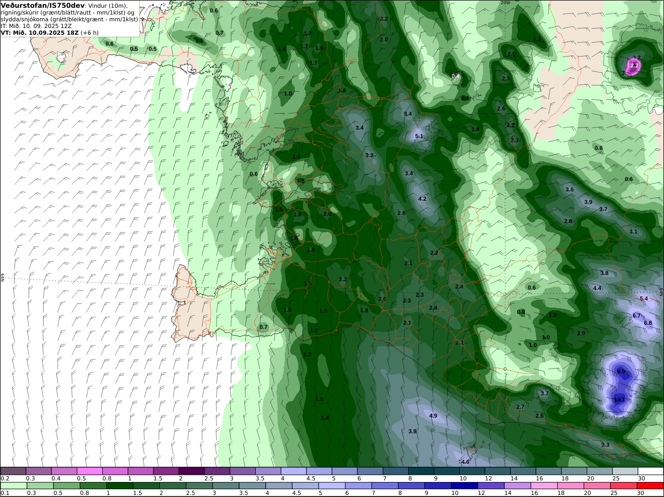This screenshot has height=497, width=664.
Task: Click the 0.9 value on the map
Action: tap(521, 312)
